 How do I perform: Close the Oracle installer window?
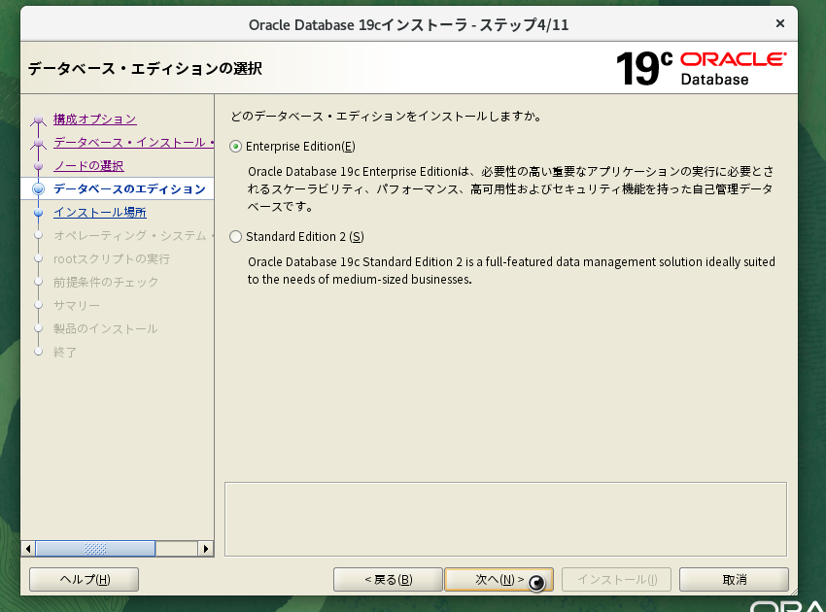pos(780,23)
